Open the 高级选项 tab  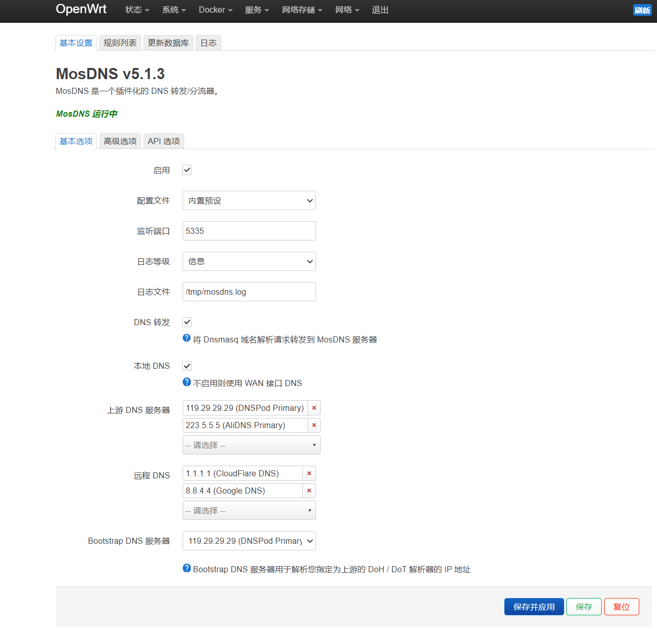coord(120,141)
